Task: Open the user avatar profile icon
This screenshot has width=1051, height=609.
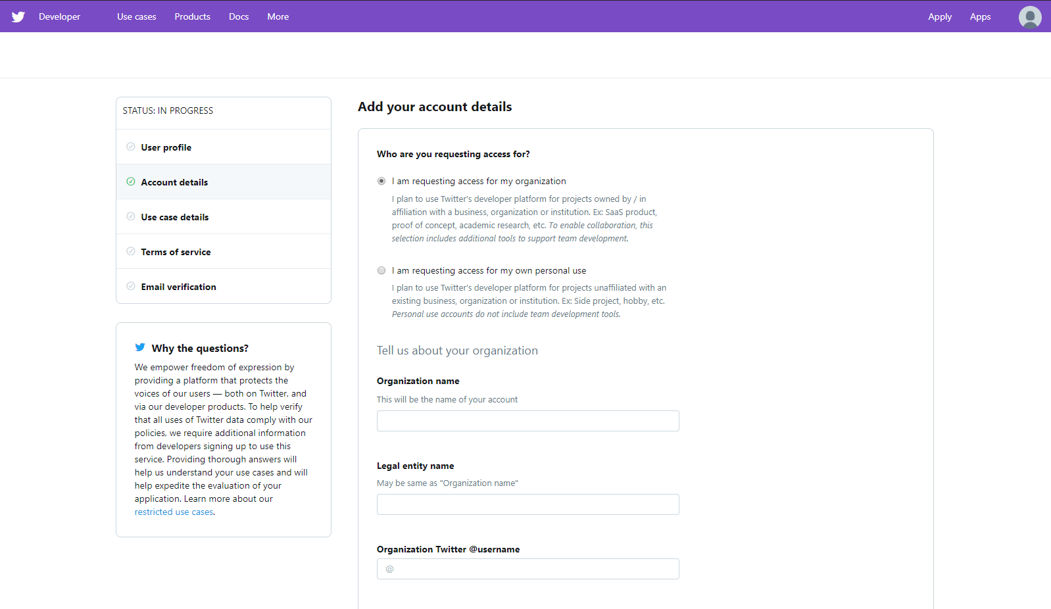Action: click(1030, 17)
